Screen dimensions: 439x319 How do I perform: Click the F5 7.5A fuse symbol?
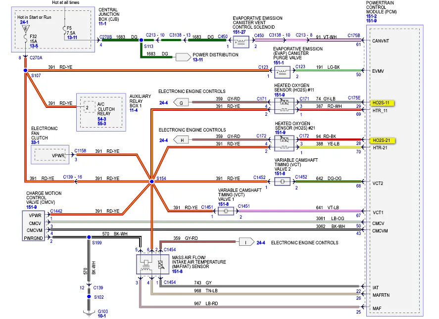click(x=64, y=30)
